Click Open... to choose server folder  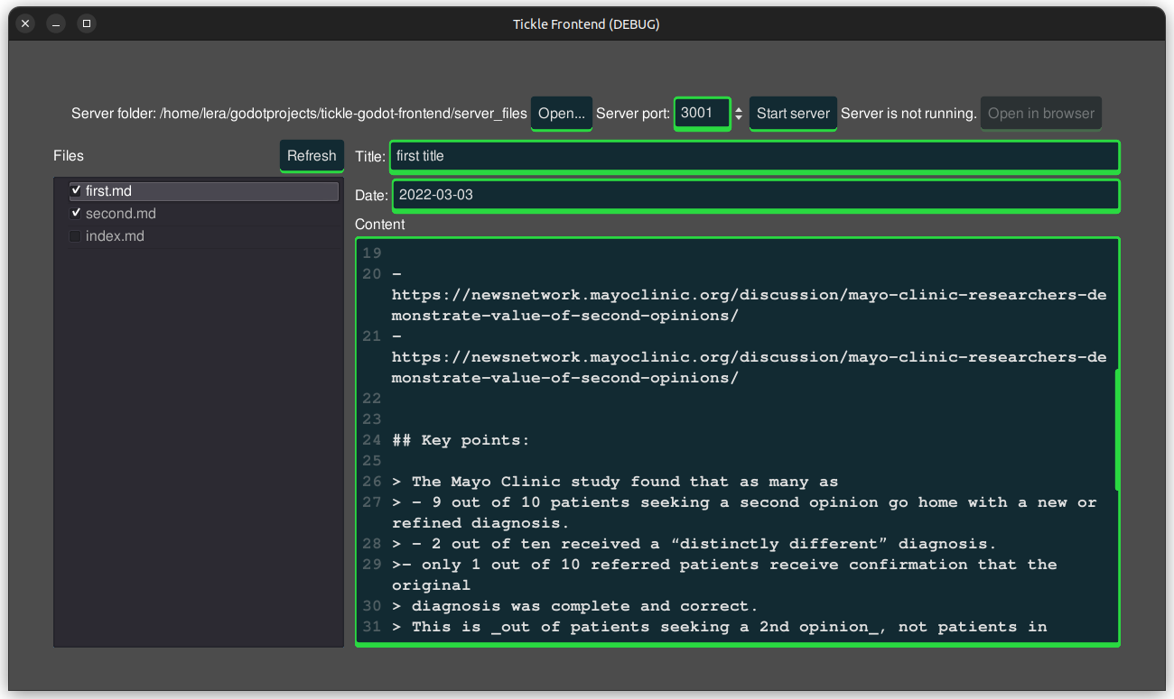point(561,114)
